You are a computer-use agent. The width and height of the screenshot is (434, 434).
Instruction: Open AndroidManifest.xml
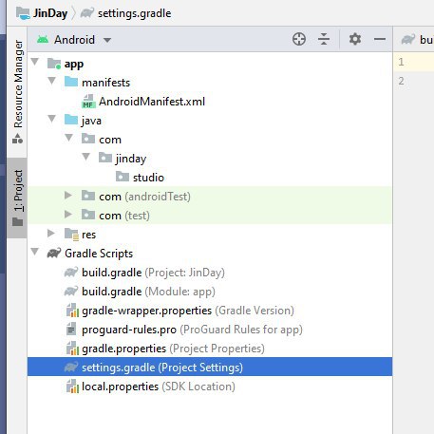(x=152, y=102)
